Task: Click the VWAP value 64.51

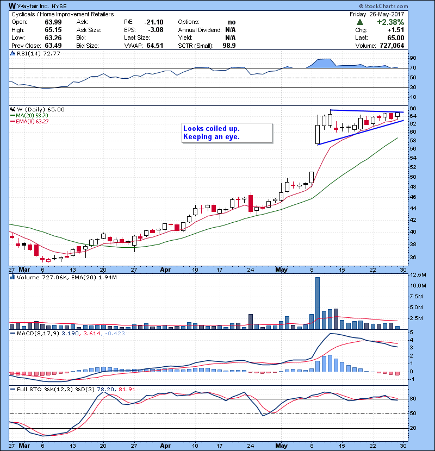Action: coord(155,46)
